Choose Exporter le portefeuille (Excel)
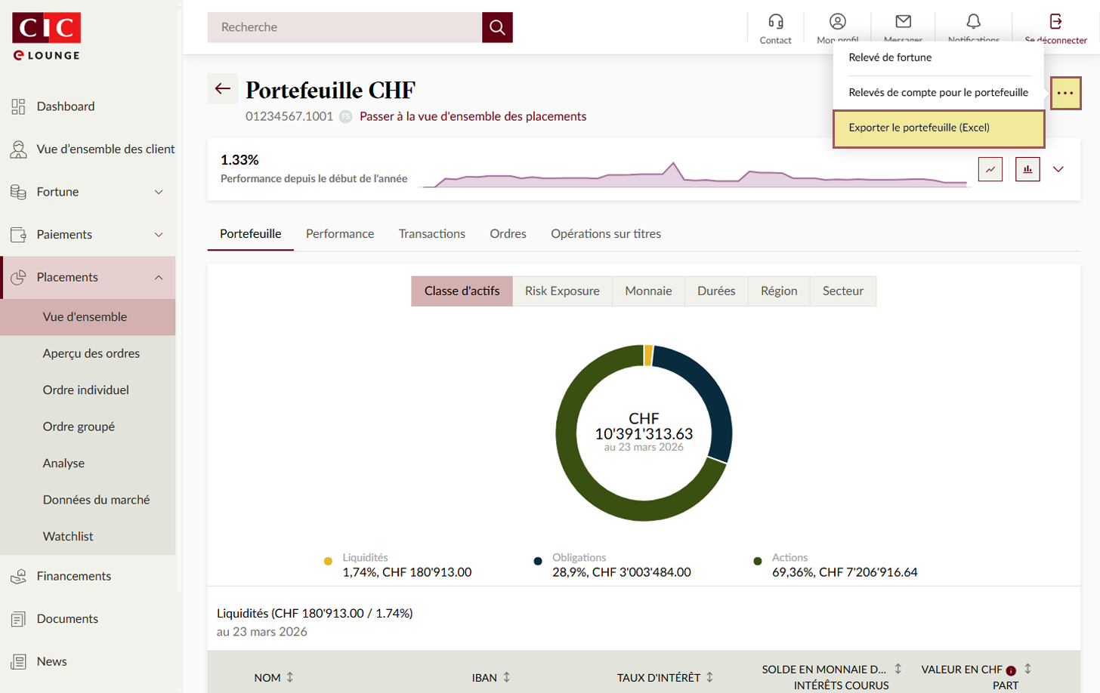Viewport: 1100px width, 693px height. tap(938, 128)
